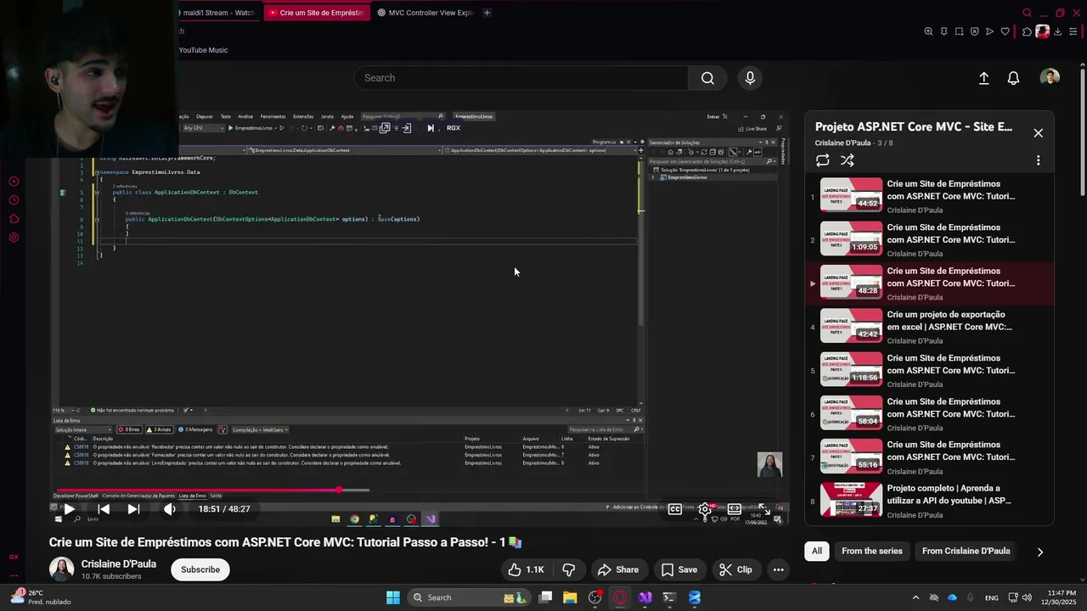This screenshot has height=611, width=1087.
Task: Open a new browser tab
Action: [487, 13]
